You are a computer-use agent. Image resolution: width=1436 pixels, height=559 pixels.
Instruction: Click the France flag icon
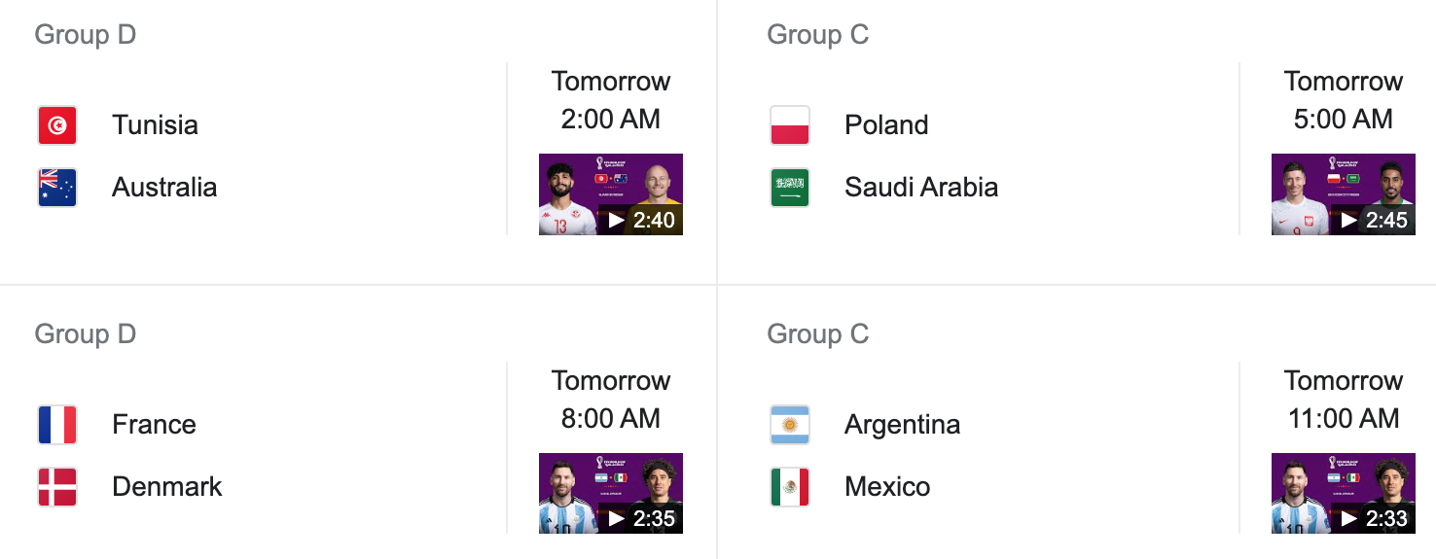pyautogui.click(x=57, y=425)
